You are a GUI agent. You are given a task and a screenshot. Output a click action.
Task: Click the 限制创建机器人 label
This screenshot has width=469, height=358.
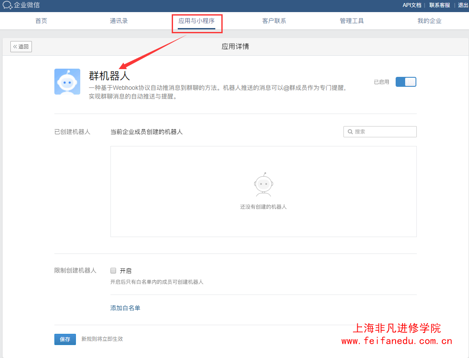[x=75, y=270]
